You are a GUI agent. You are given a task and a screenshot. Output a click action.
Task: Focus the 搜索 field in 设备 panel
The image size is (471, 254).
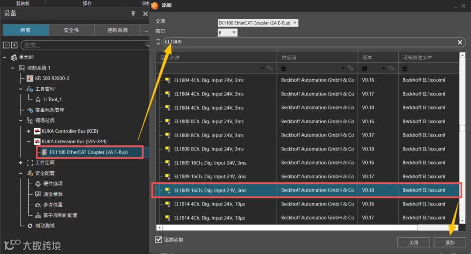84,45
